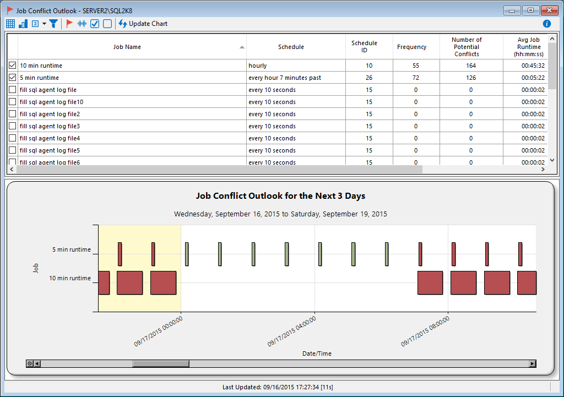Open the day range dropdown arrow

44,24
